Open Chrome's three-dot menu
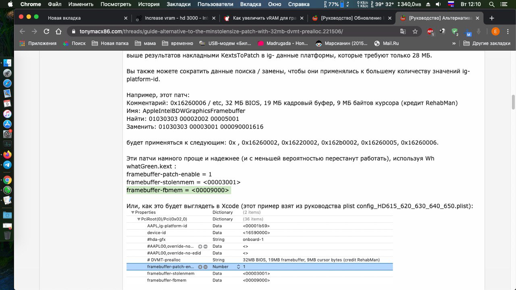 (x=507, y=31)
